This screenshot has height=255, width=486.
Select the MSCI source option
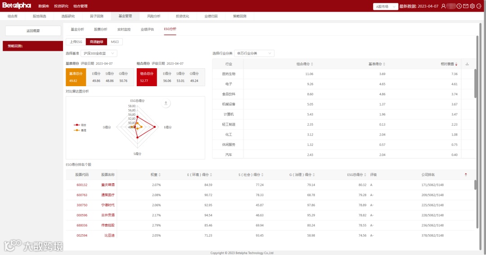pyautogui.click(x=115, y=42)
